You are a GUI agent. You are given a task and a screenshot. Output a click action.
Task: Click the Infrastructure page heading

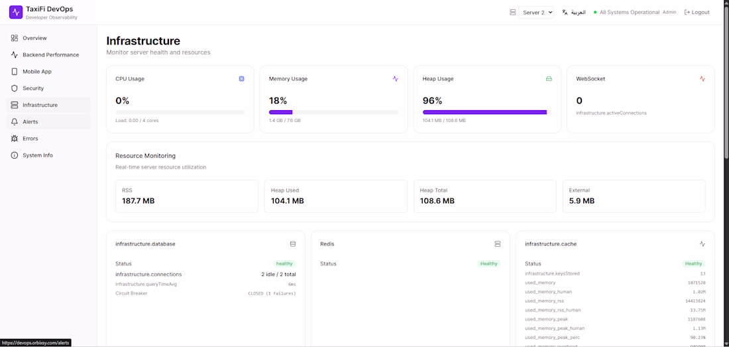(x=143, y=41)
